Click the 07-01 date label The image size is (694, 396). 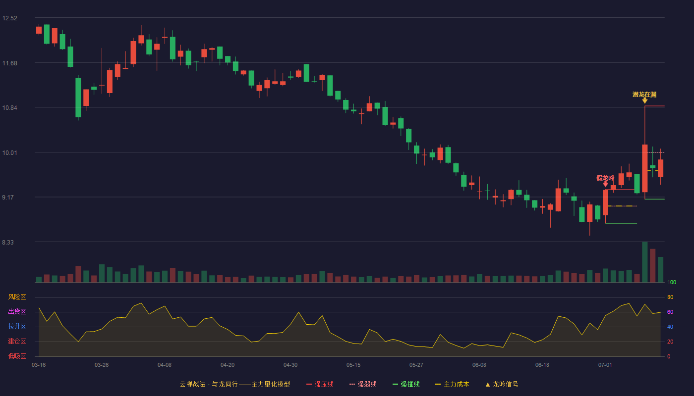(x=605, y=365)
